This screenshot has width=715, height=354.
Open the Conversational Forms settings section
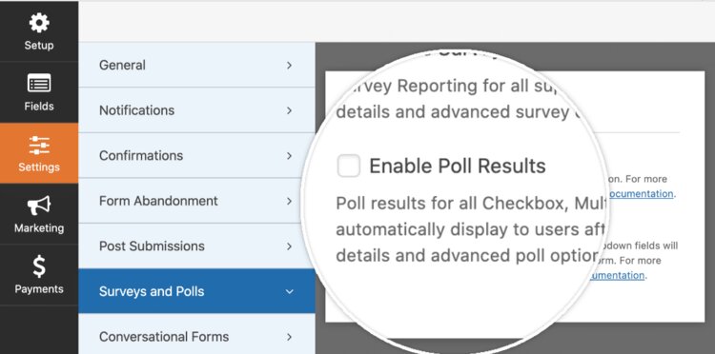196,336
